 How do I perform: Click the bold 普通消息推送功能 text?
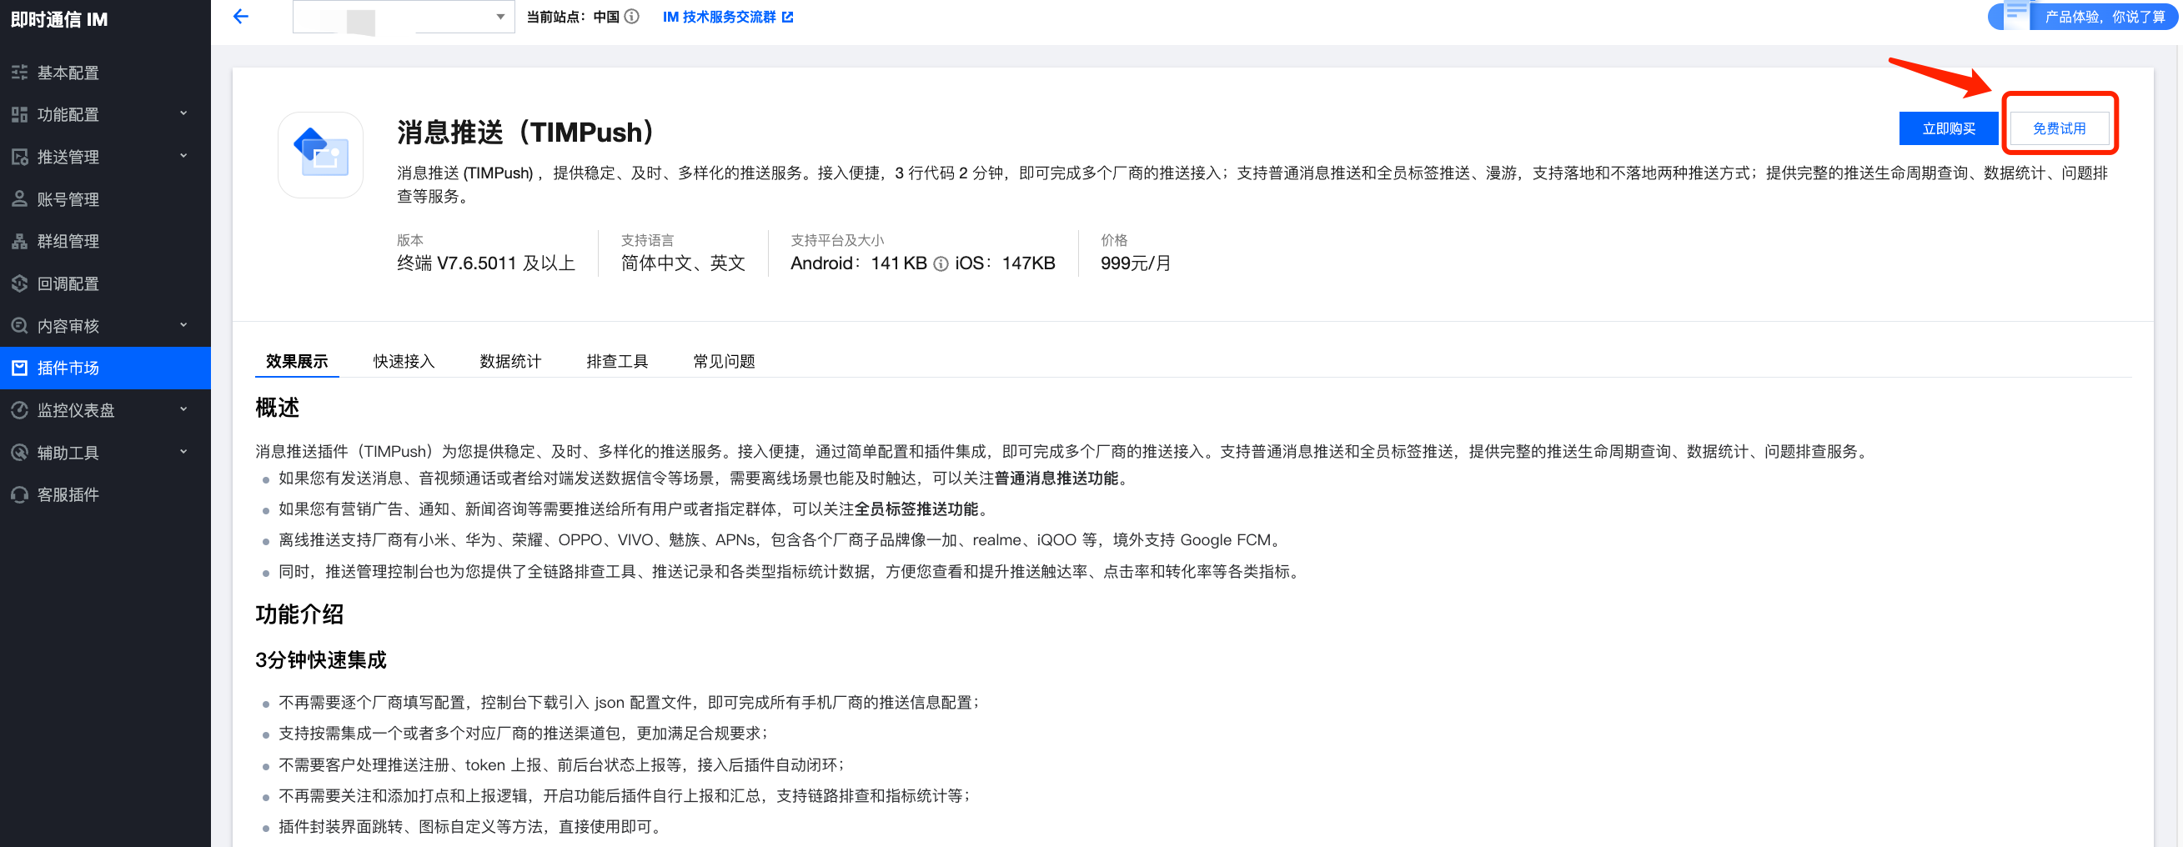(1056, 479)
